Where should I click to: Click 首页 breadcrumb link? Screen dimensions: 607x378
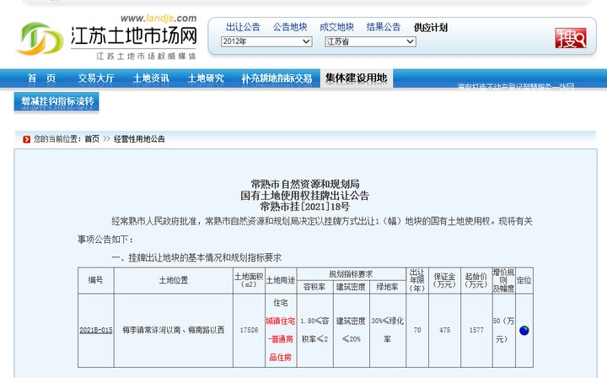92,139
